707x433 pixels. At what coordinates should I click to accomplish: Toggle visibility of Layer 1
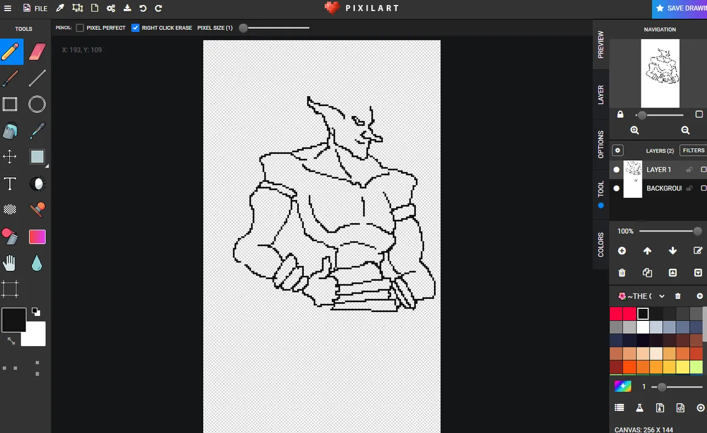[616, 170]
